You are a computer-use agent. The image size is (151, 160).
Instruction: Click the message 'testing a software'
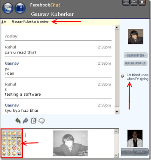click(x=23, y=94)
